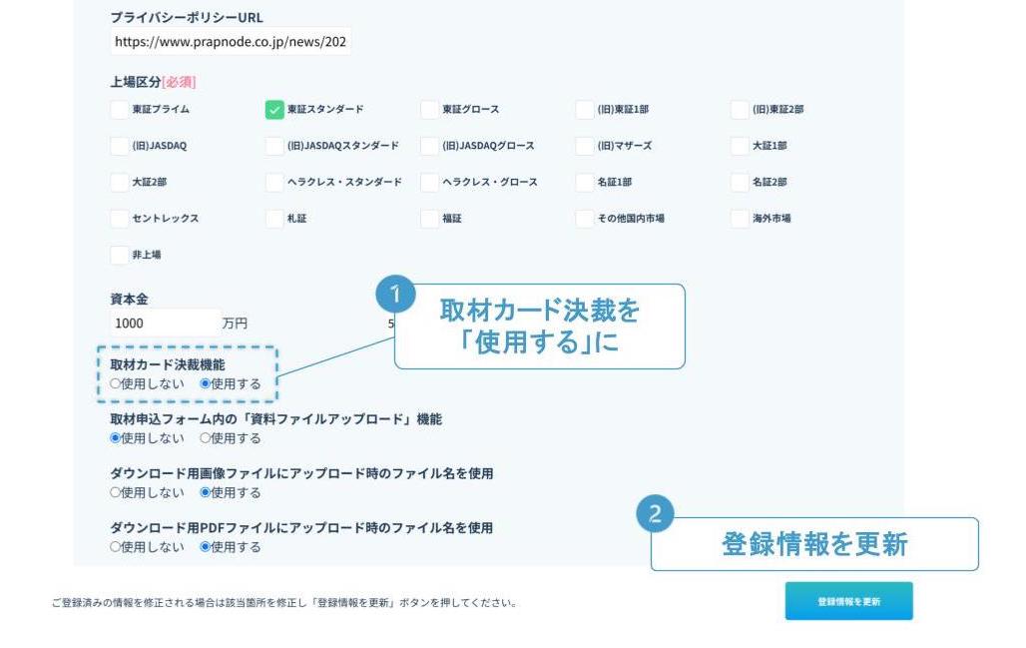Select the 名証1部 checkbox

click(x=585, y=183)
